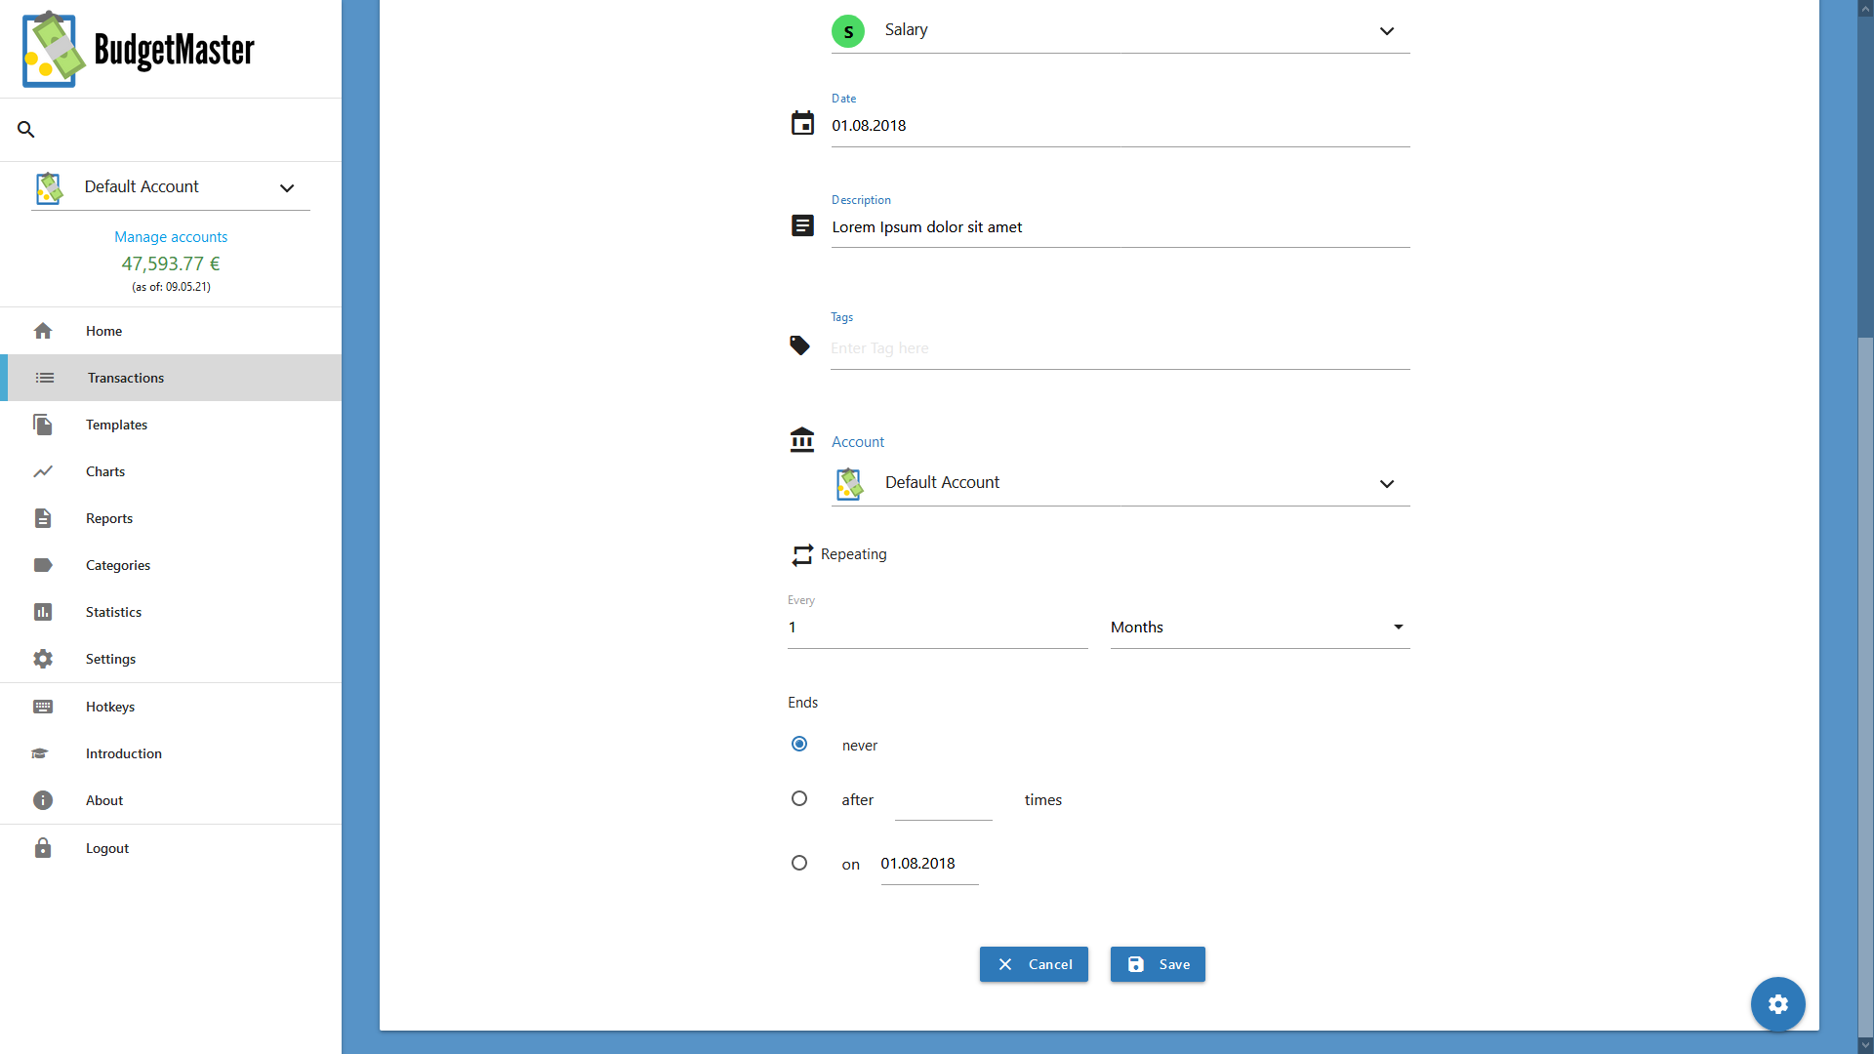Open the Months interval dropdown

click(x=1260, y=628)
